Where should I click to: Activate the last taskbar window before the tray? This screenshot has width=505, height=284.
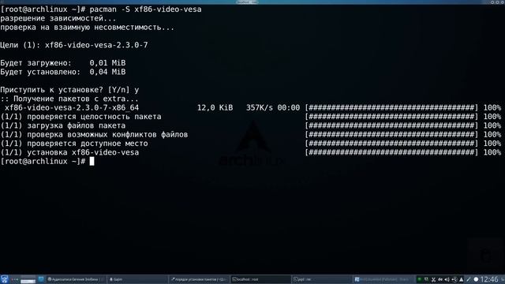(x=383, y=279)
